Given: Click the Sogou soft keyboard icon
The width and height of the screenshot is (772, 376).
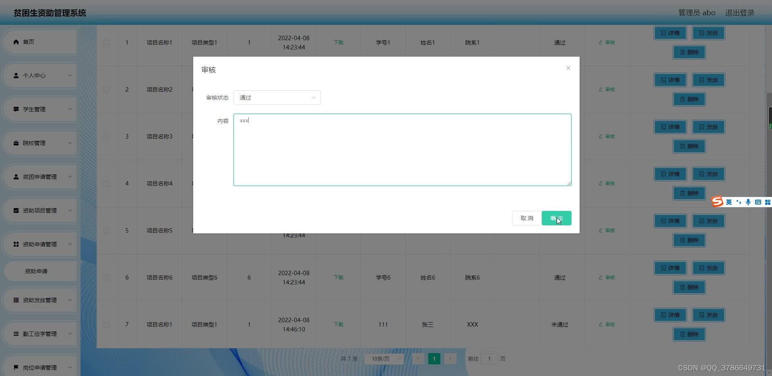Looking at the screenshot, I should pos(758,202).
